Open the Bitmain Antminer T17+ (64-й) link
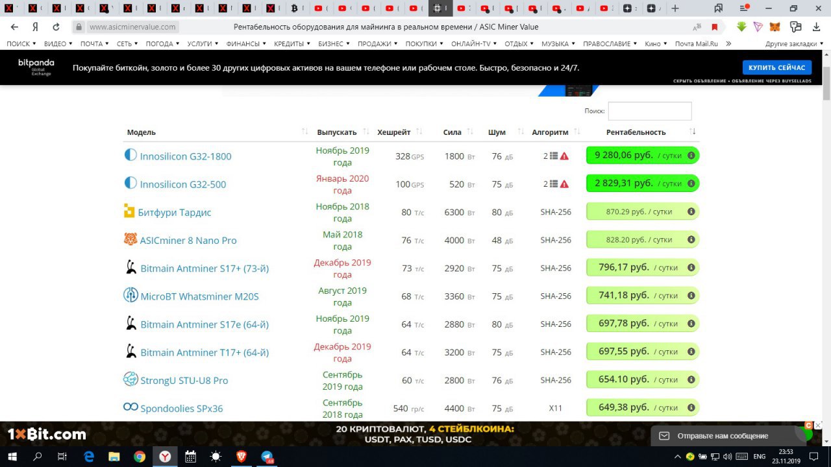This screenshot has width=831, height=467. coord(205,352)
